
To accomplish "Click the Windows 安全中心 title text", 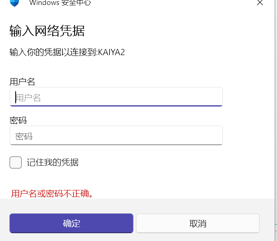I will pyautogui.click(x=60, y=3).
